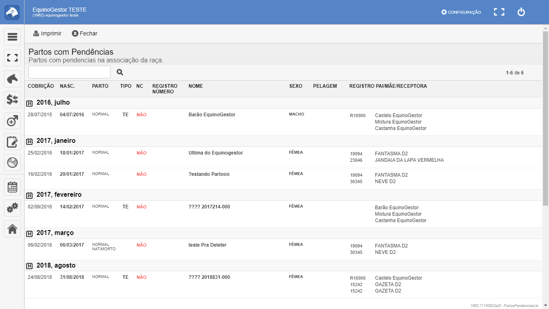Click calendar icon beside 2017, janeiro
The image size is (549, 309).
click(29, 141)
